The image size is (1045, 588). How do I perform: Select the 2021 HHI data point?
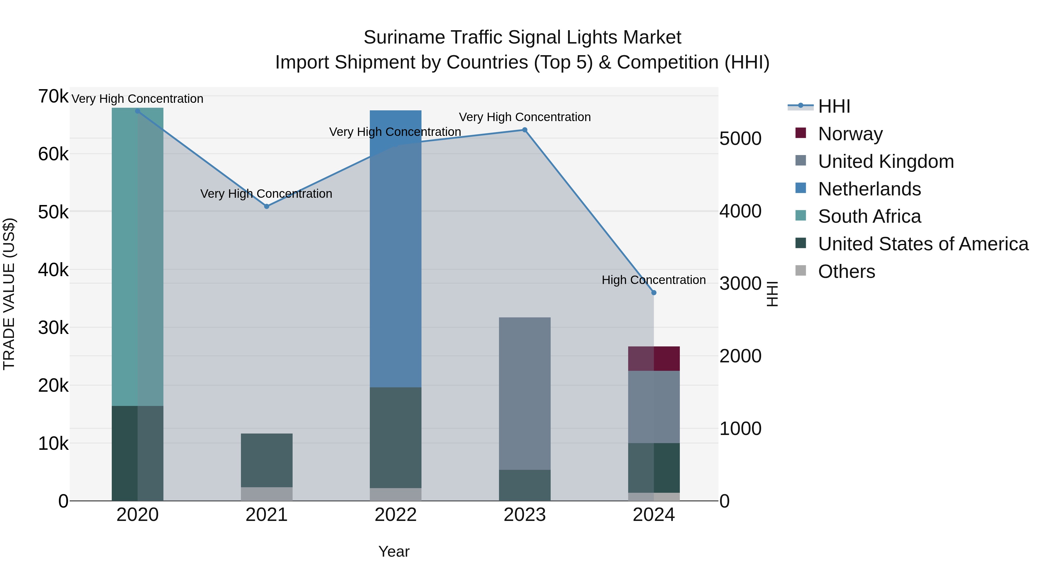click(x=266, y=206)
